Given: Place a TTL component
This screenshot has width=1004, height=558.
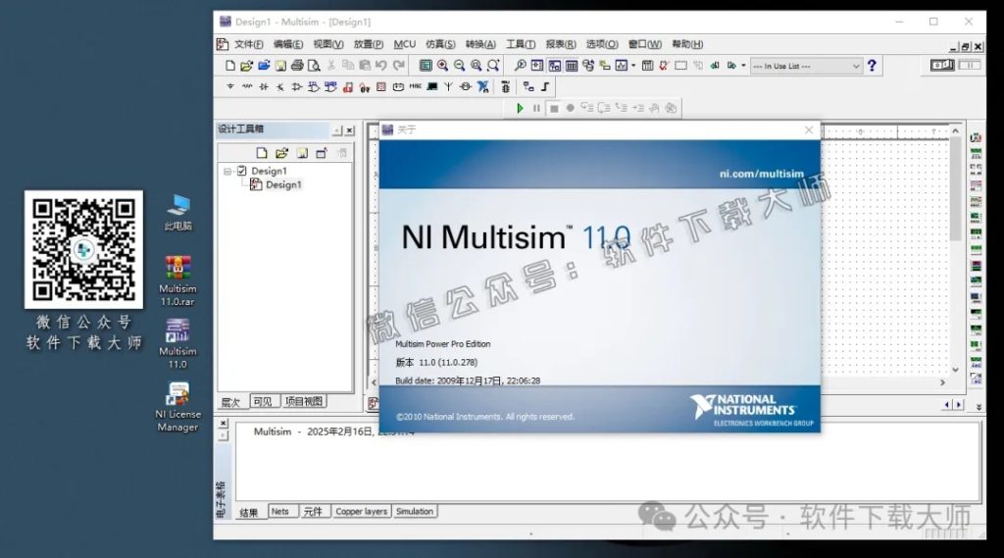Looking at the screenshot, I should [314, 86].
